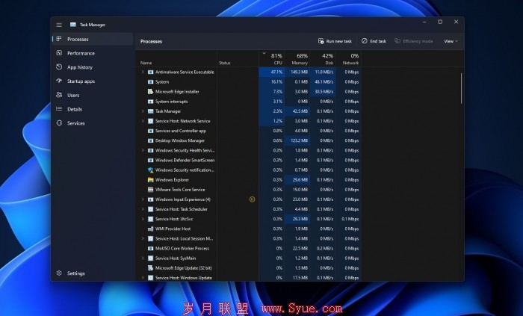Click the Microsoft Edge Update (32 bit) icon

click(x=150, y=268)
